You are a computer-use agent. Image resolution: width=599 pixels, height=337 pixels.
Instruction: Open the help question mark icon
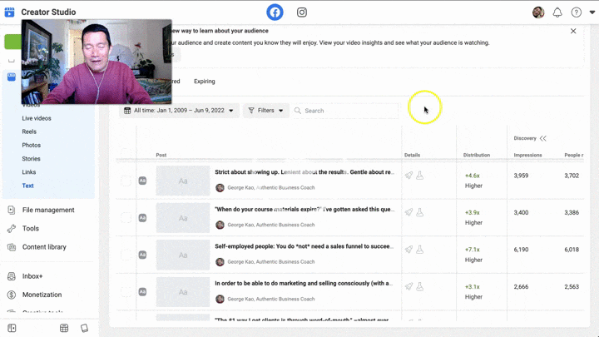click(x=576, y=12)
